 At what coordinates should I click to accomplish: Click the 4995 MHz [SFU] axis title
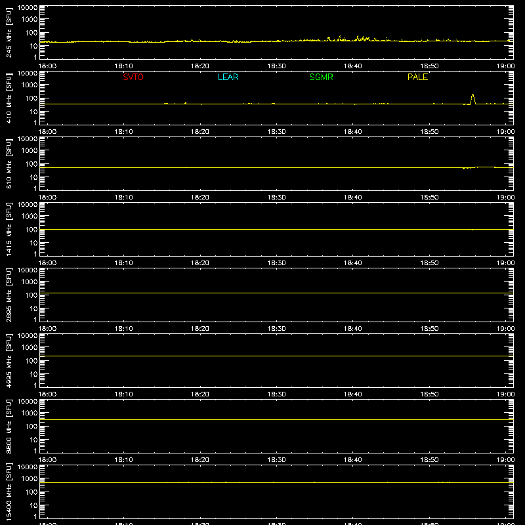coord(9,360)
